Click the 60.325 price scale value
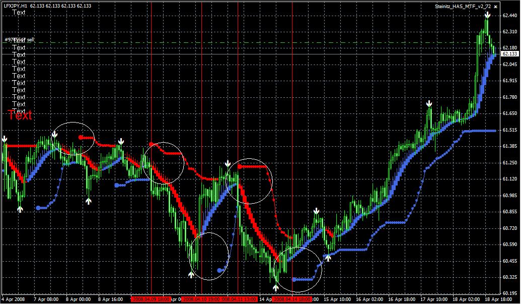 [x=509, y=277]
